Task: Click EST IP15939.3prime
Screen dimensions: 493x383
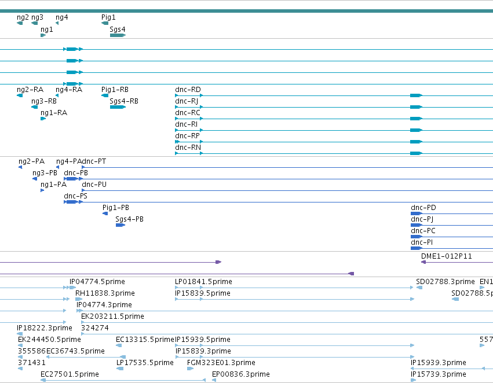Action: pyautogui.click(x=439, y=363)
